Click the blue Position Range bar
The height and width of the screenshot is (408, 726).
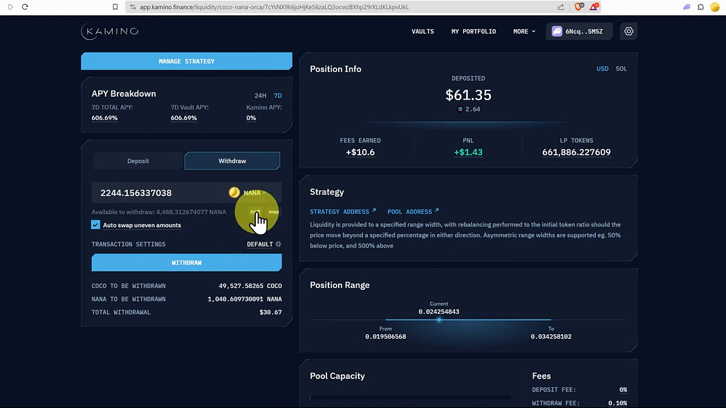pos(468,319)
